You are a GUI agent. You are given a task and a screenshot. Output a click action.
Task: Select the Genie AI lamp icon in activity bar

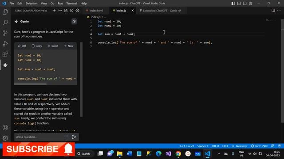point(5,65)
